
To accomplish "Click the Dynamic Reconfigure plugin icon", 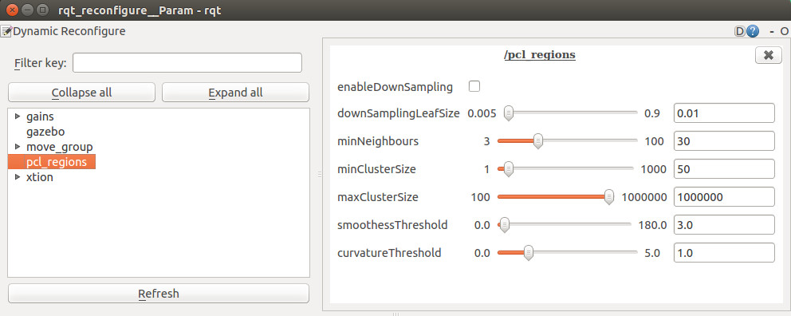I will point(6,31).
